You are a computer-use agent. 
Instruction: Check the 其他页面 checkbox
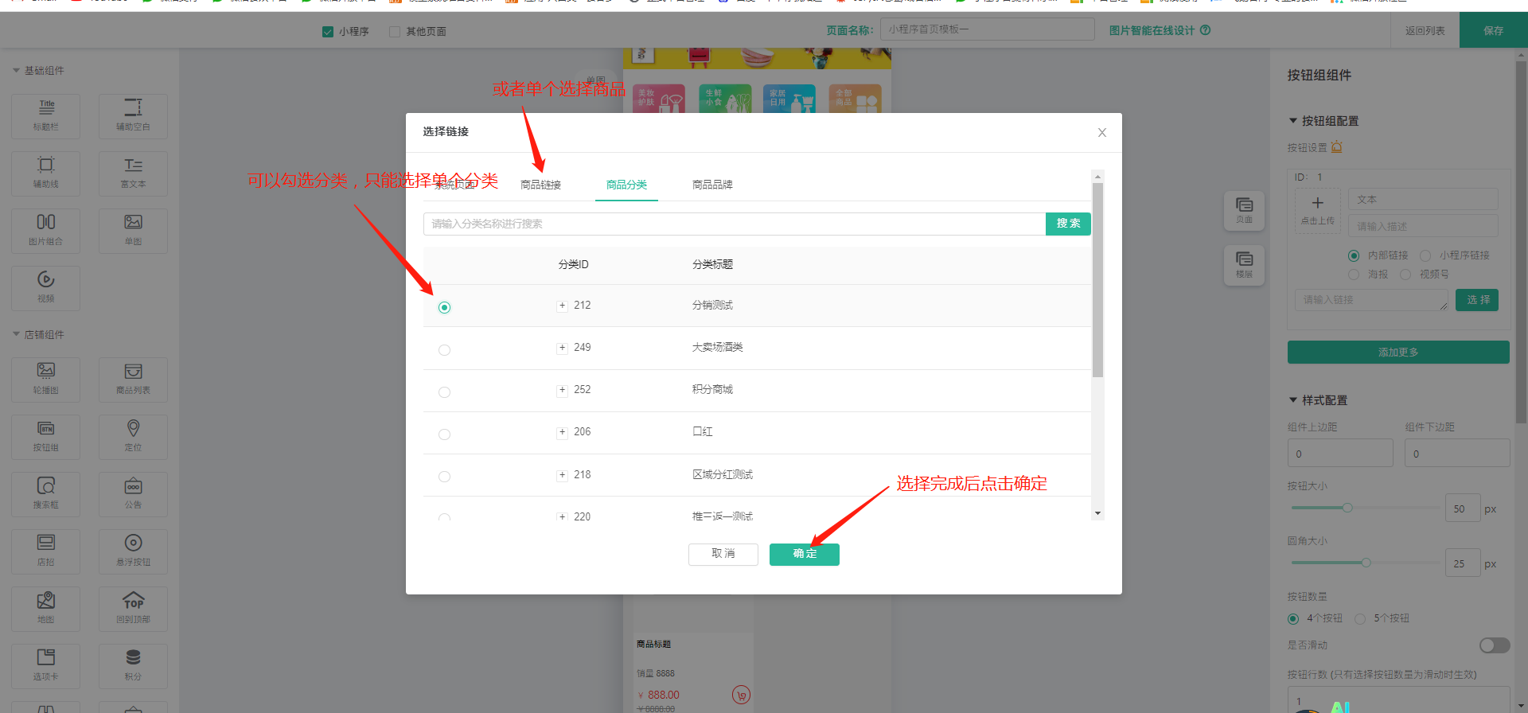tap(395, 32)
